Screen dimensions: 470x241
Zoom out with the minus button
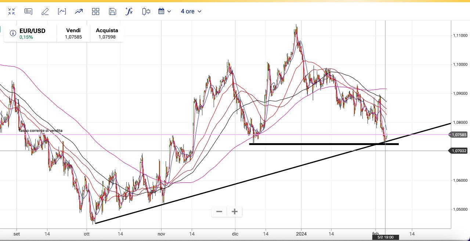(x=219, y=212)
